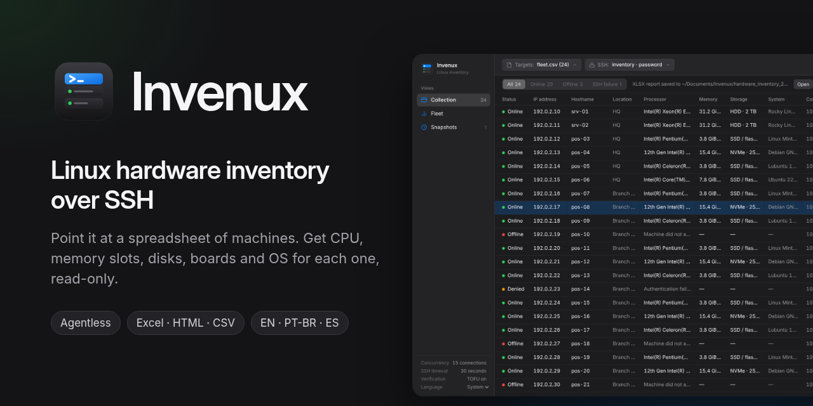813x406 pixels.
Task: Sort by the Status column header
Action: (x=509, y=99)
